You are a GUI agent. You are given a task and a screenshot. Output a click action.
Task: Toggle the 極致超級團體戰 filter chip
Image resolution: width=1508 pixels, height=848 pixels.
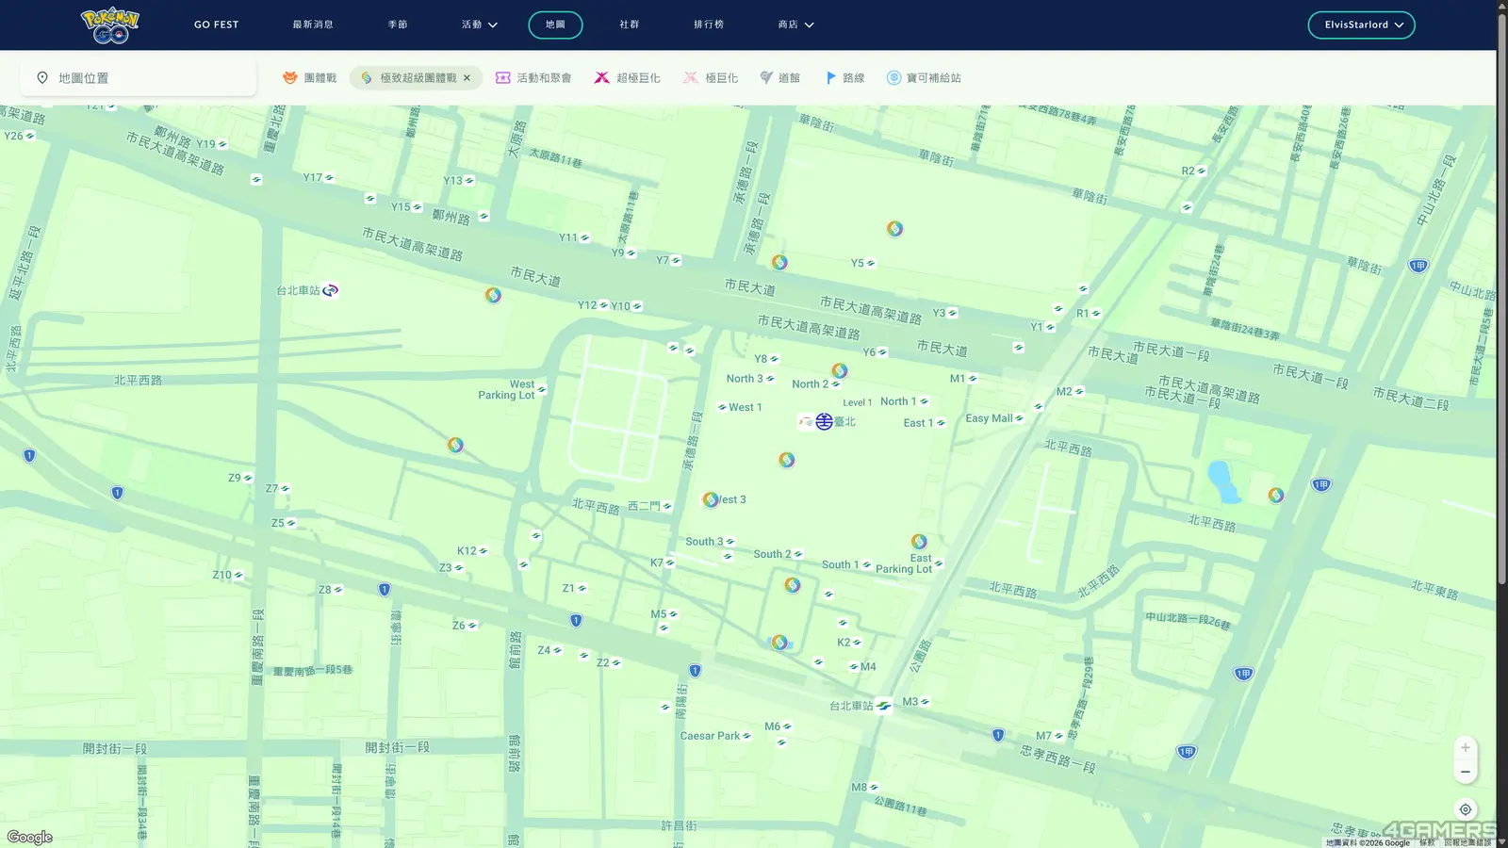pos(416,78)
